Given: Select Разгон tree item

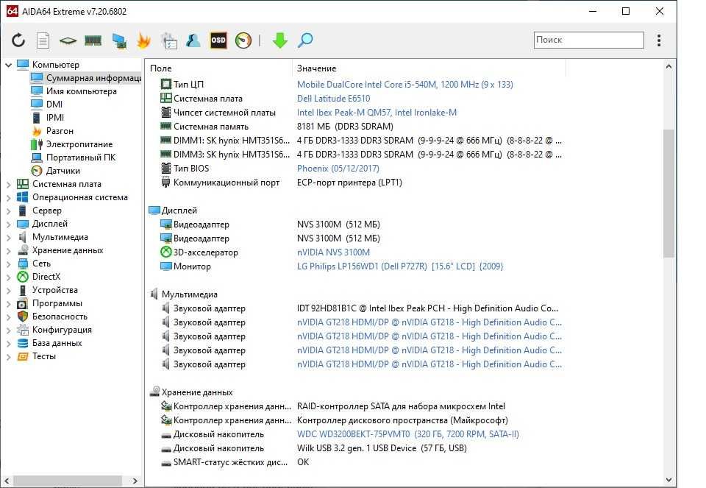Looking at the screenshot, I should 60,131.
